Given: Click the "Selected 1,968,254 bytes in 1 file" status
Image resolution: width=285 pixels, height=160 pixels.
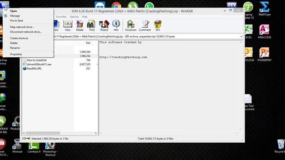Looking at the screenshot, I should tap(50, 139).
